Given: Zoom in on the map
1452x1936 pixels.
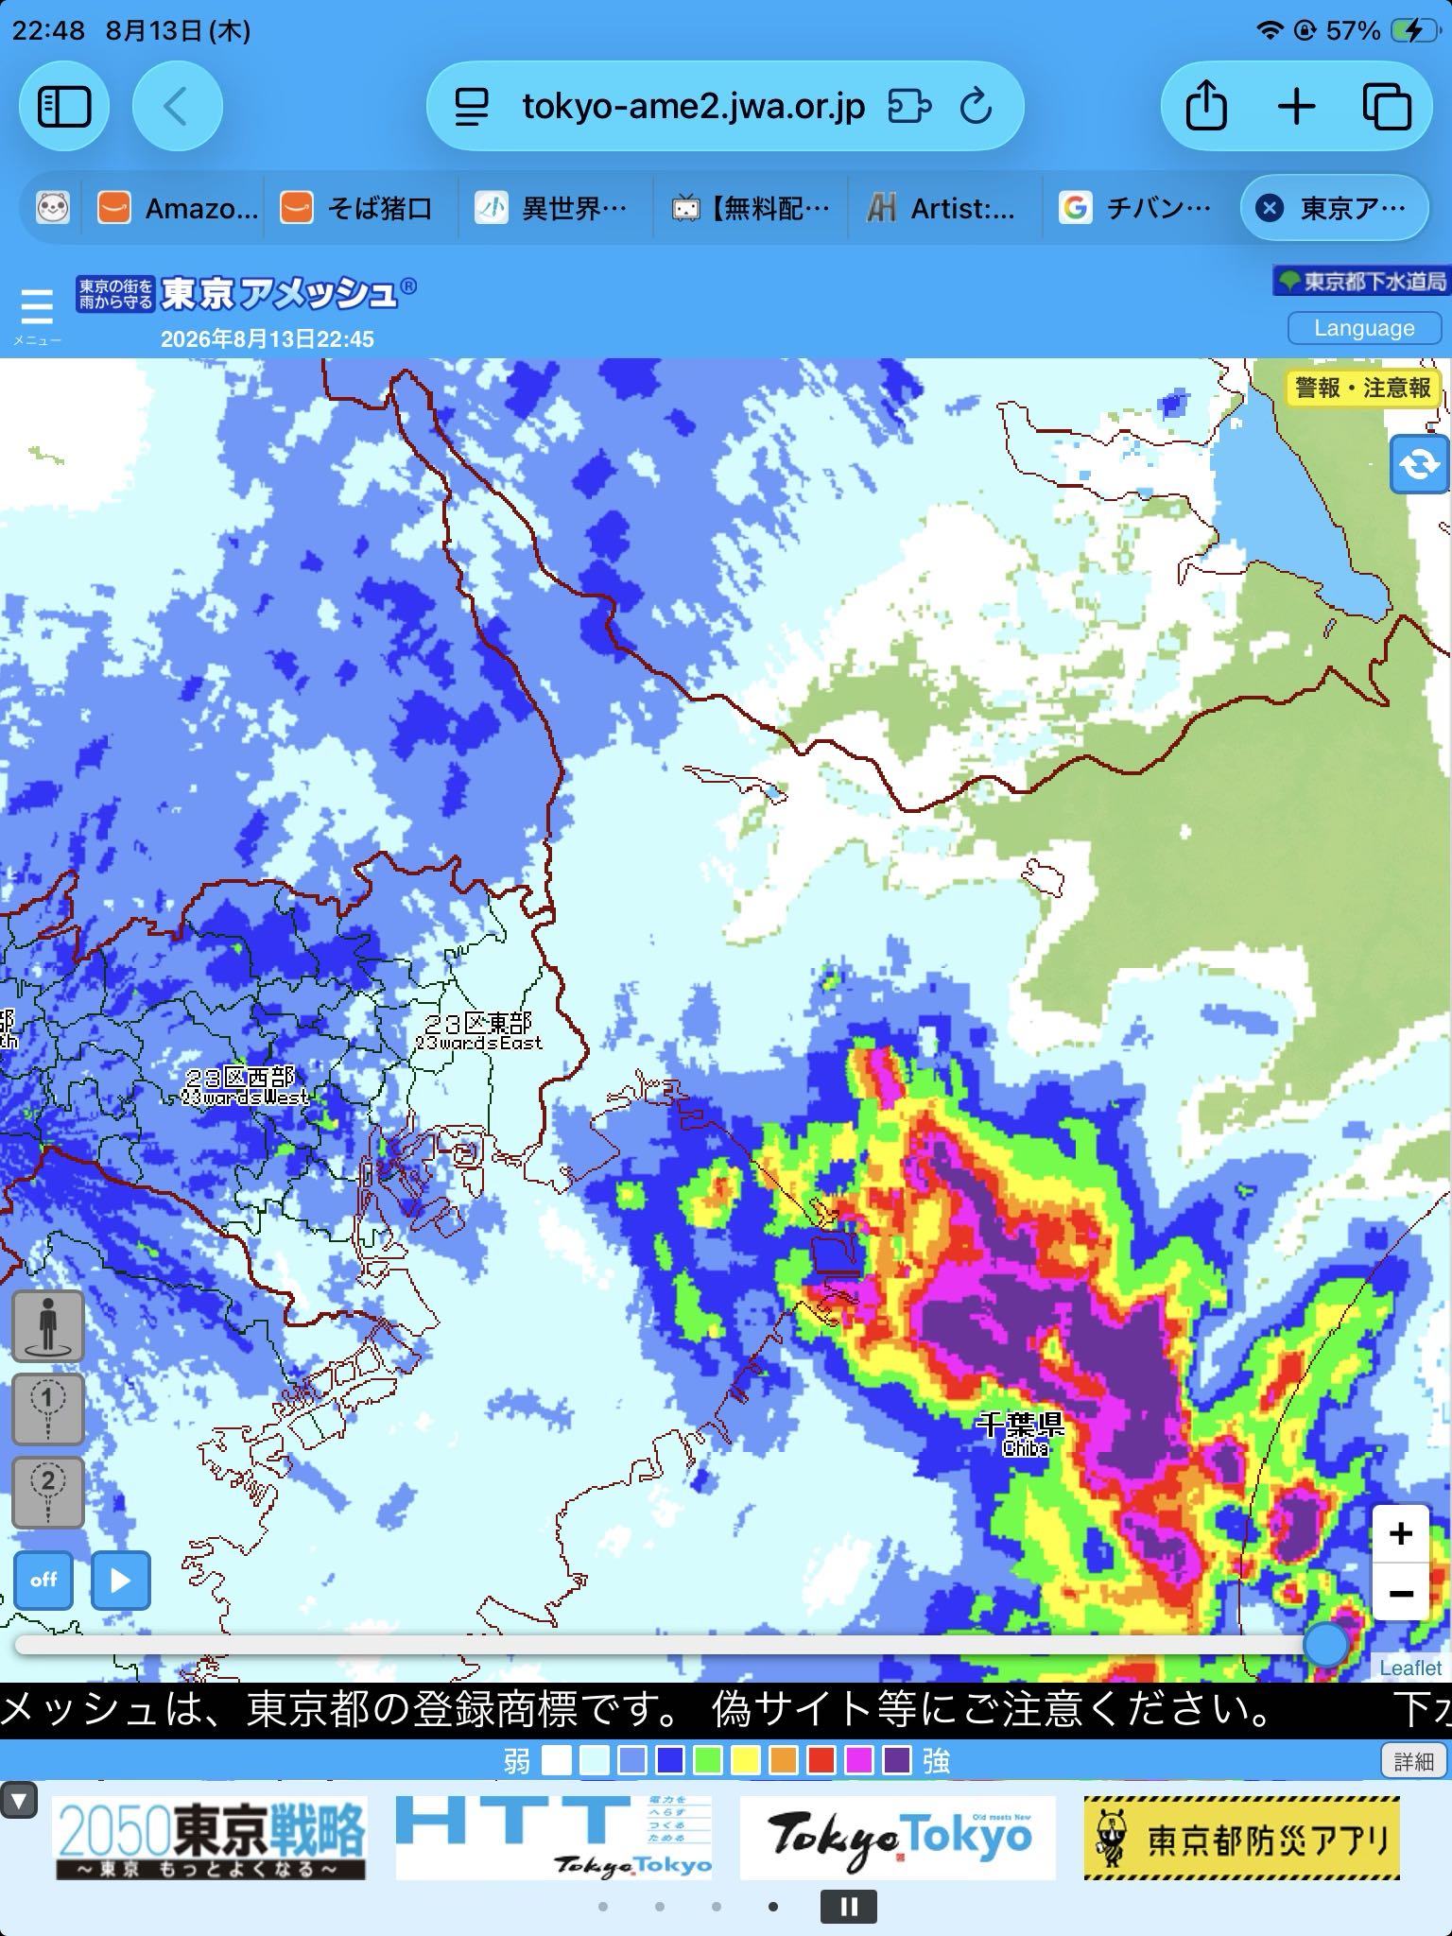Looking at the screenshot, I should (1400, 1533).
